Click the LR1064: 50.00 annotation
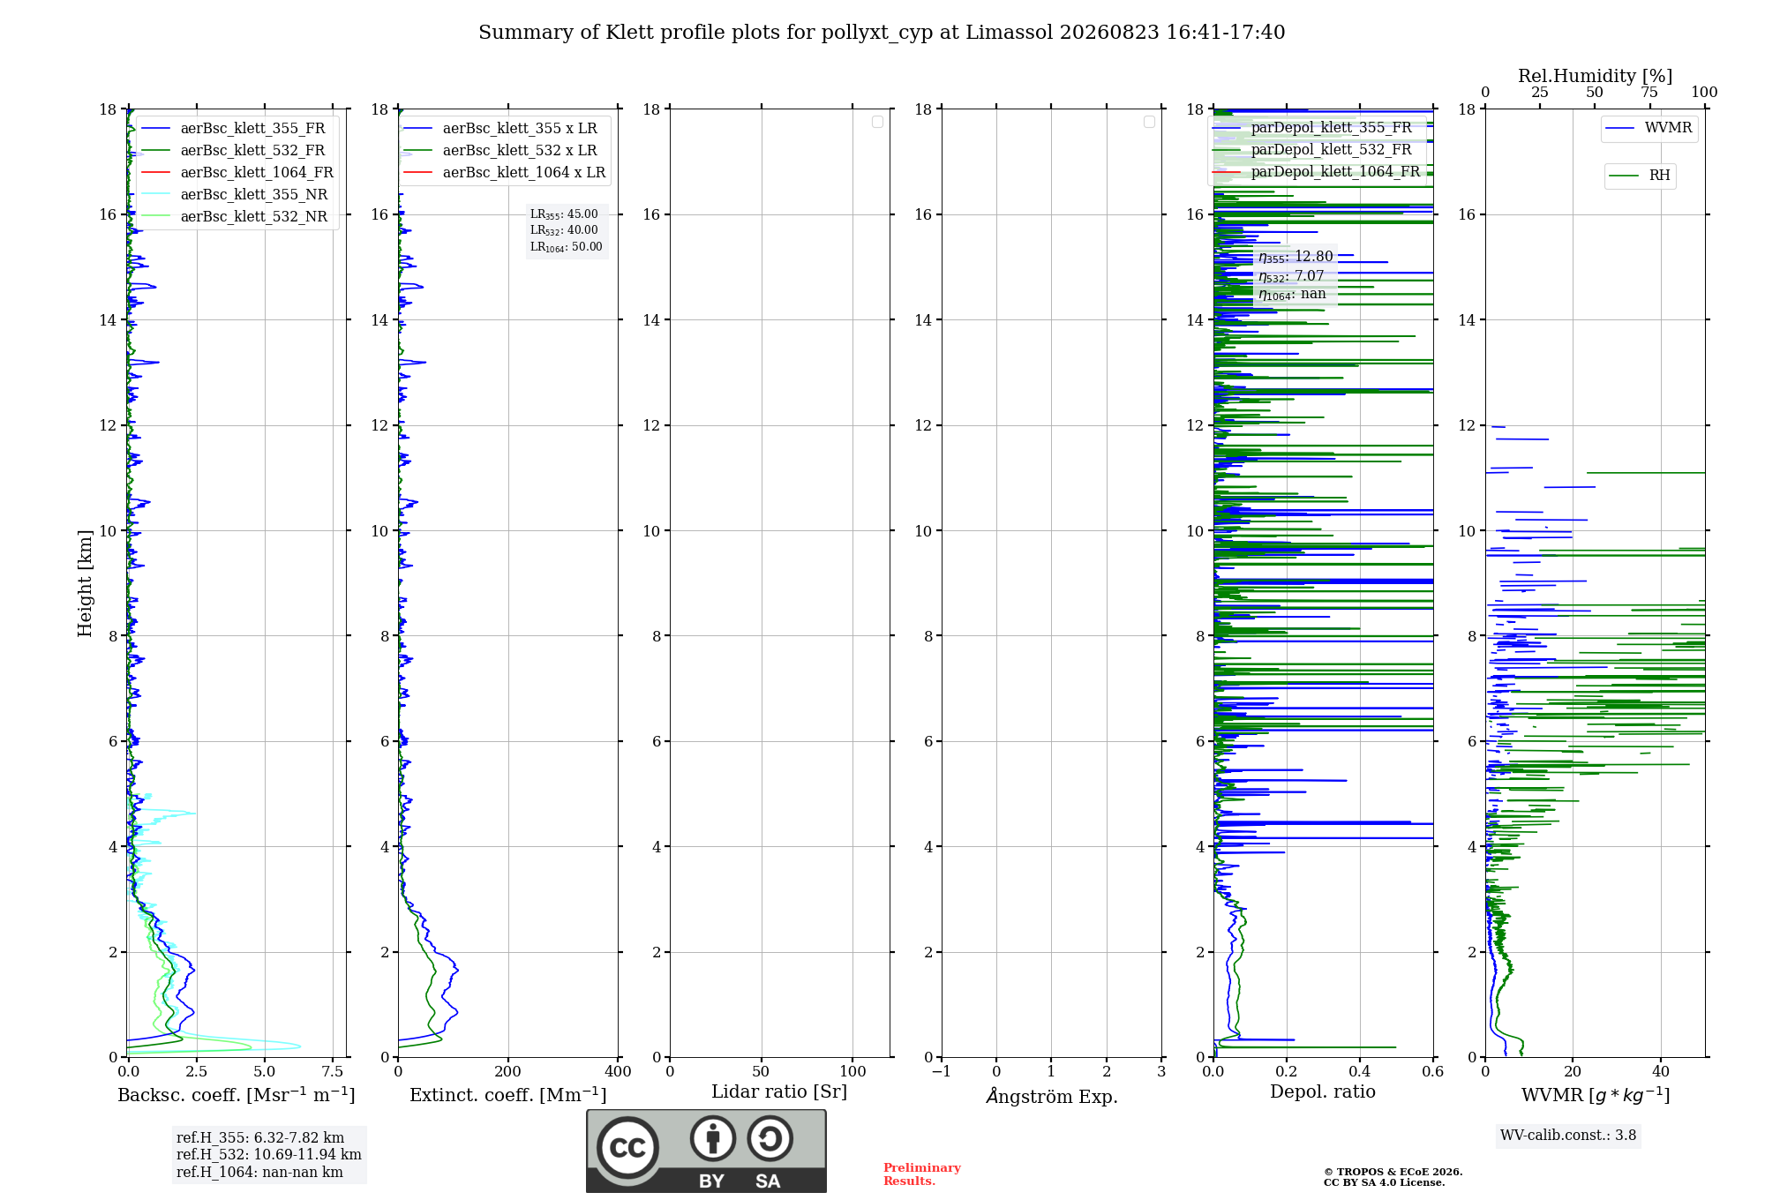 pos(566,247)
